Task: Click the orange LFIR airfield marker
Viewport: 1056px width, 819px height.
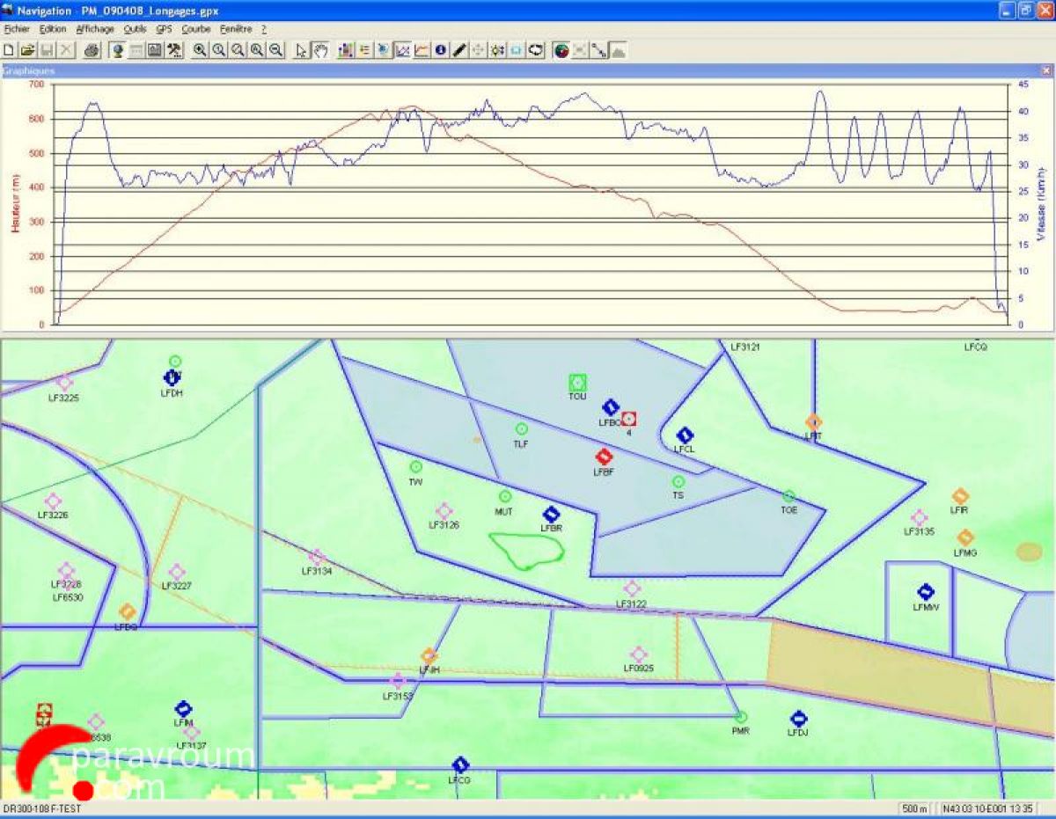Action: 960,496
